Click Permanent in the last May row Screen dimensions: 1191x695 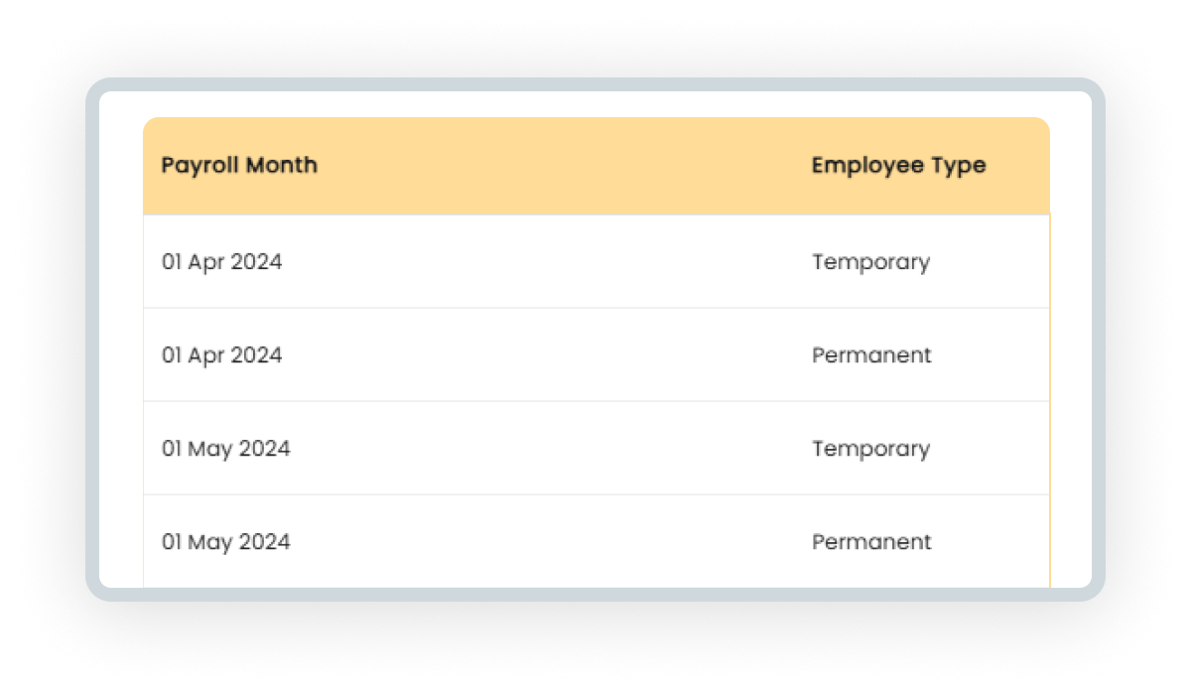(x=872, y=542)
